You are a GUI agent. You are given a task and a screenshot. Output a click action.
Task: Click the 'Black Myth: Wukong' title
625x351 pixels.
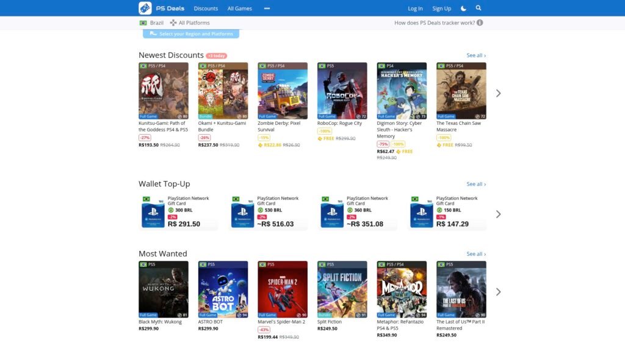pos(161,322)
